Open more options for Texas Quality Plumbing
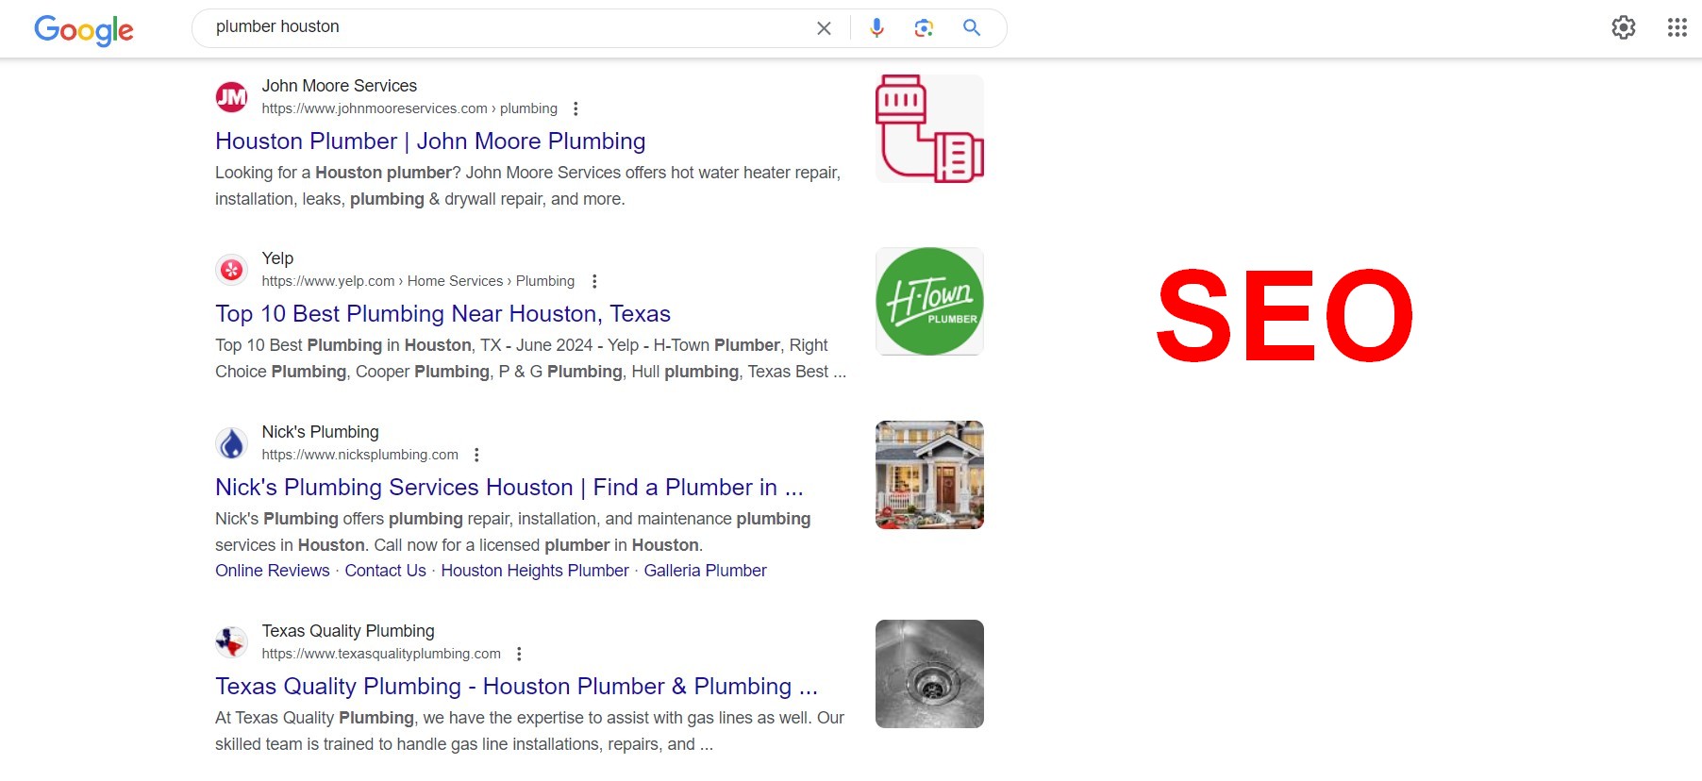The image size is (1702, 781). pos(519,654)
